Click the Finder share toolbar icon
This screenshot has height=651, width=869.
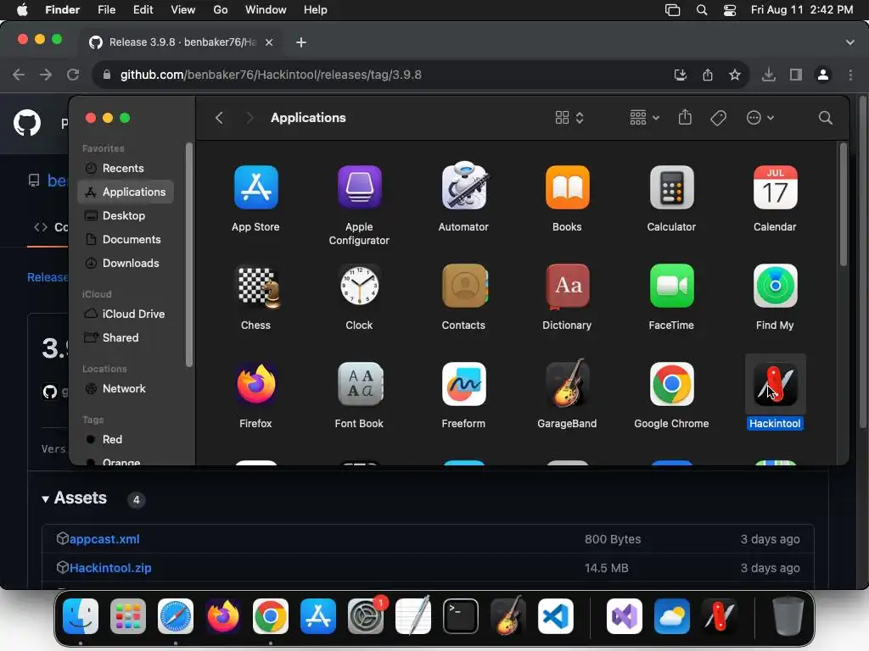point(685,117)
